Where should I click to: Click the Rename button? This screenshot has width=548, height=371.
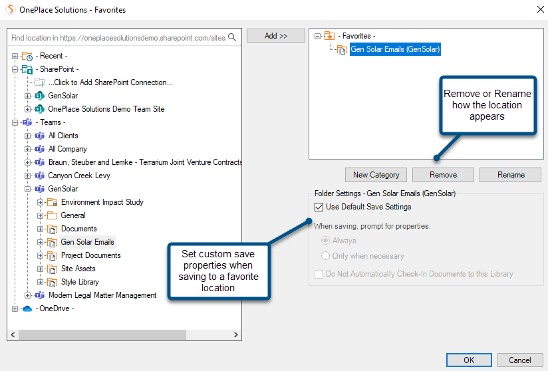(511, 175)
